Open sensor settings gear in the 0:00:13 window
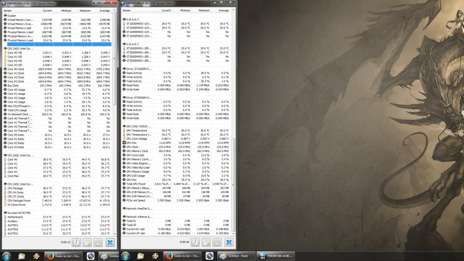The image size is (464, 261). click(99, 242)
